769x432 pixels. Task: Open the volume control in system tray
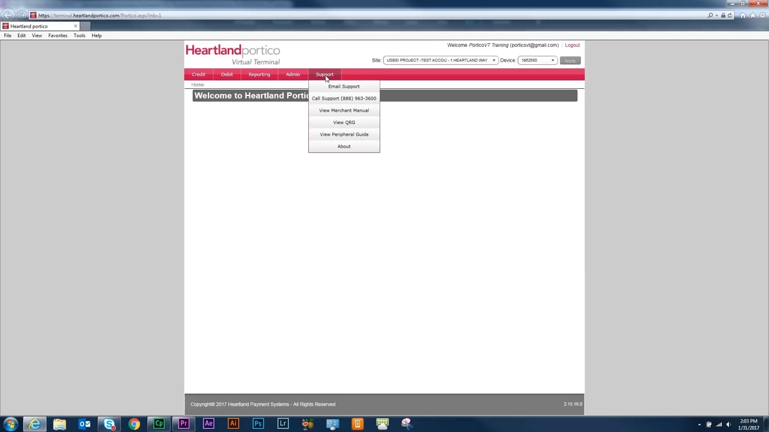point(729,425)
